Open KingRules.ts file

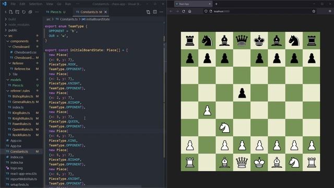21,113
